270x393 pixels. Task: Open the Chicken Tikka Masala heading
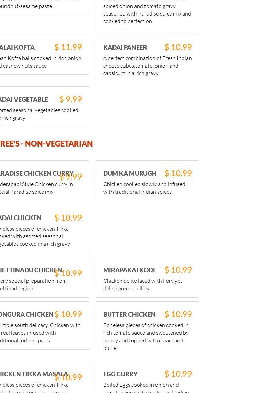click(34, 374)
